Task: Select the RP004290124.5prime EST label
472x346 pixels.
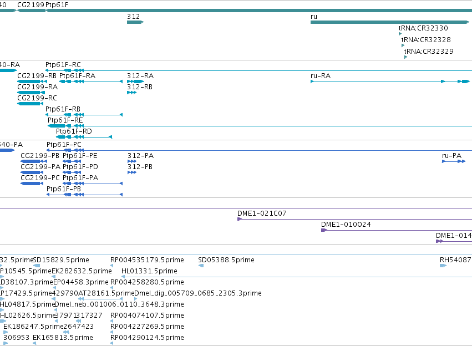Action: (x=147, y=338)
